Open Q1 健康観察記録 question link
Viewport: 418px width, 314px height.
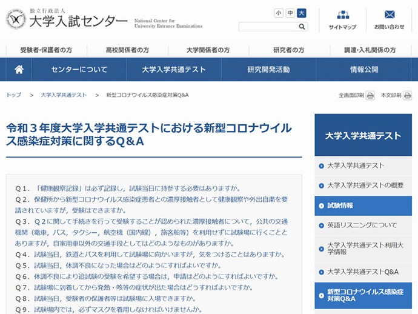click(x=138, y=189)
